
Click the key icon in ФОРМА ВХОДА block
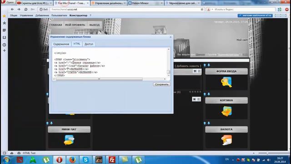[x=226, y=82]
